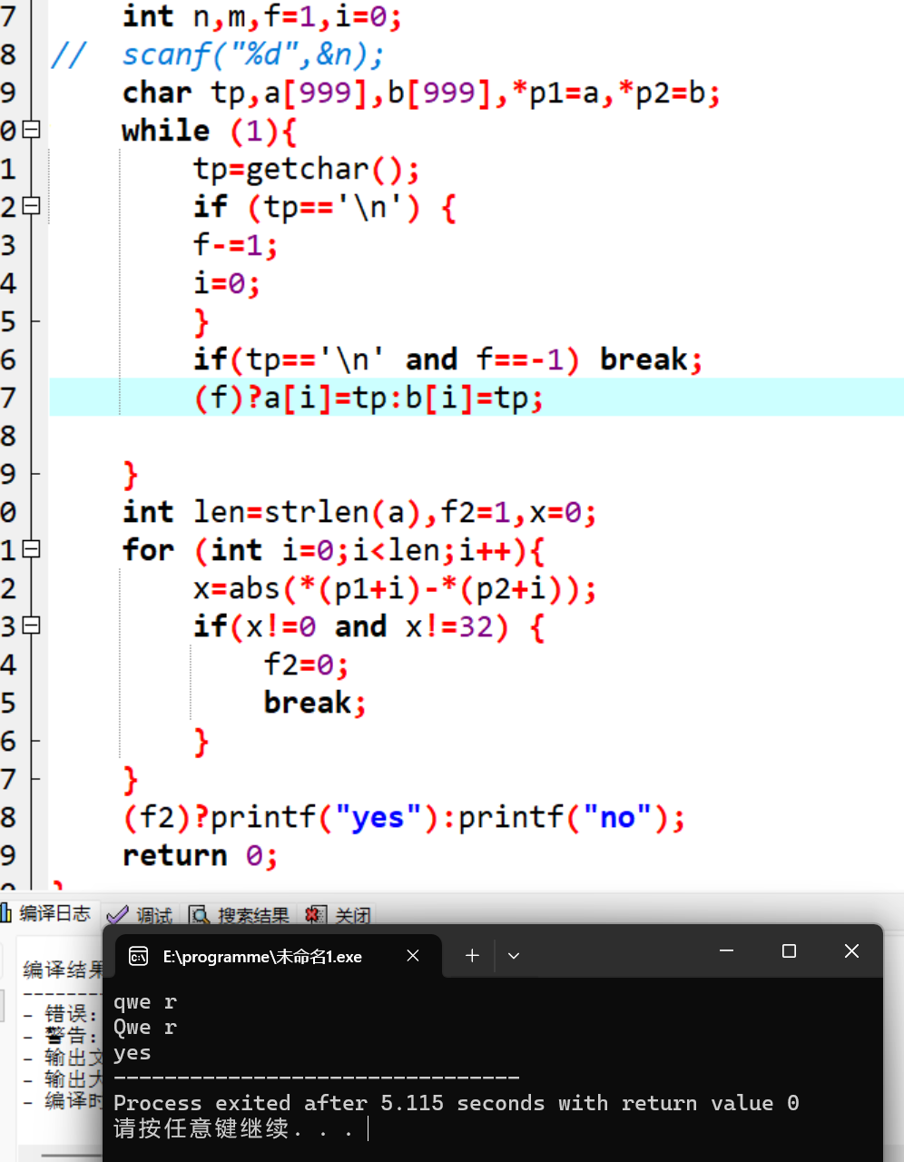Click the 'yes' terminal output line
904x1162 pixels.
tap(133, 1053)
